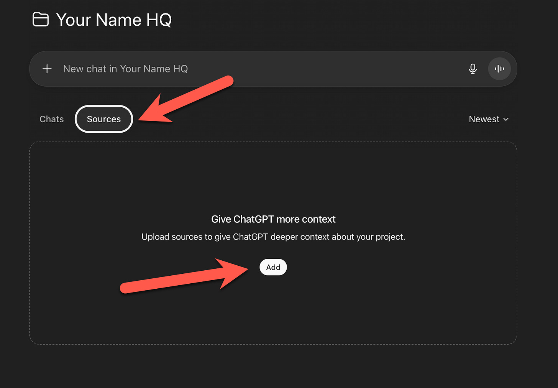Open the Newest sort dropdown
Screen dimensions: 558x388
tap(489, 119)
